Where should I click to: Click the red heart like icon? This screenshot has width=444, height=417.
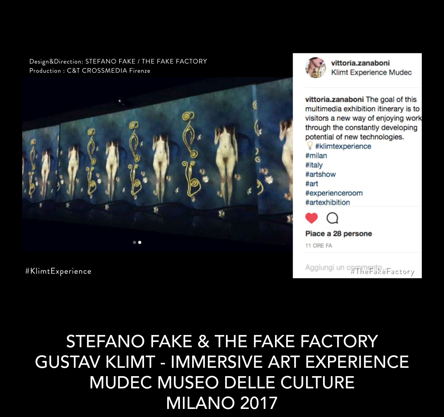(x=311, y=218)
